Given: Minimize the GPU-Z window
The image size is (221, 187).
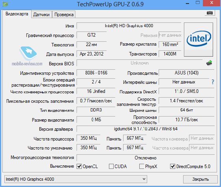Looking at the screenshot, I should point(187,4).
